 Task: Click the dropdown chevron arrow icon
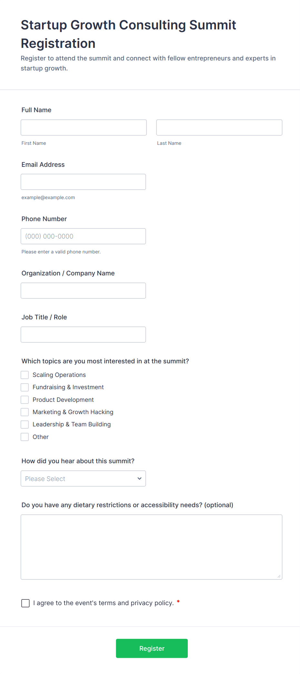click(x=139, y=478)
